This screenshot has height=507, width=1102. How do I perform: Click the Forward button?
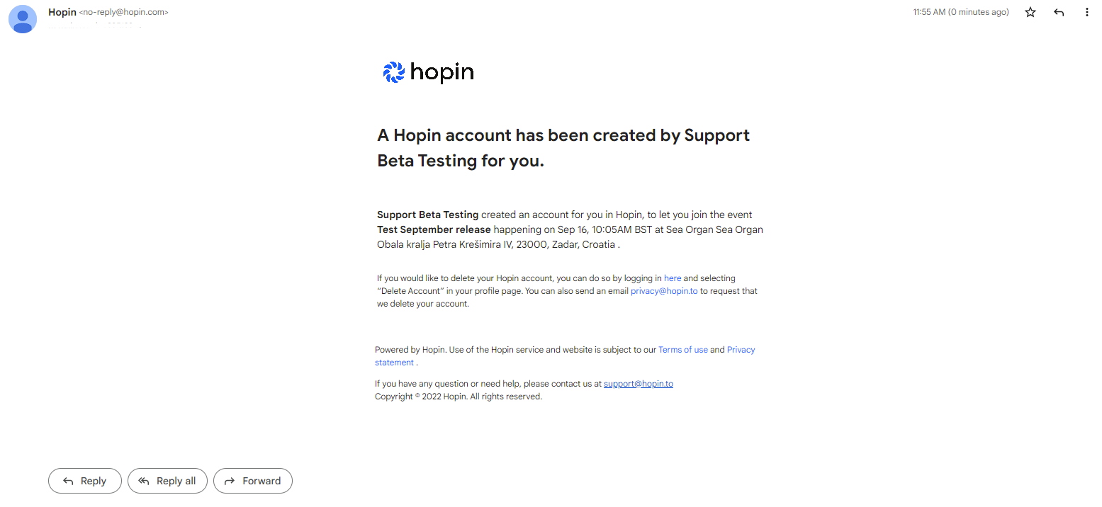253,481
